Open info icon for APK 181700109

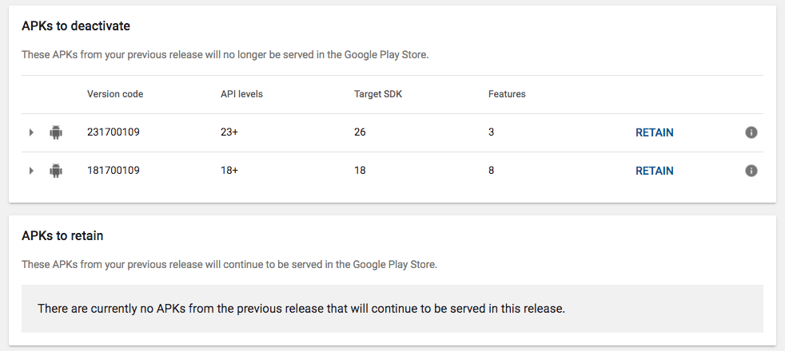751,171
